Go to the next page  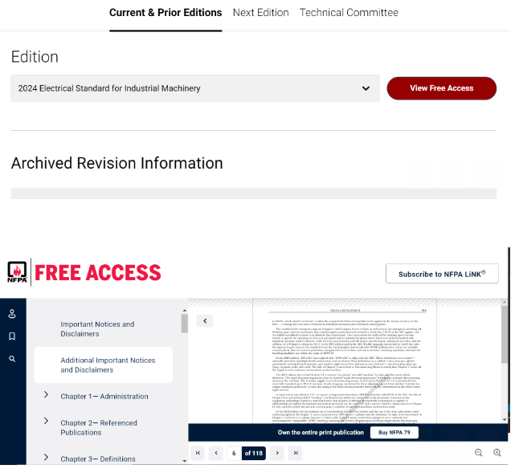[276, 454]
